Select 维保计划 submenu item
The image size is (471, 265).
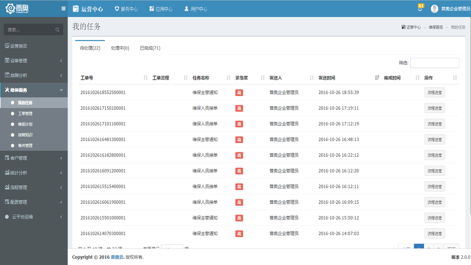34,124
